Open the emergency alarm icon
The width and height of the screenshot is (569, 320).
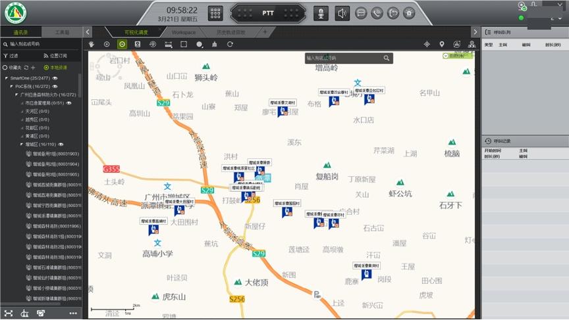409,13
